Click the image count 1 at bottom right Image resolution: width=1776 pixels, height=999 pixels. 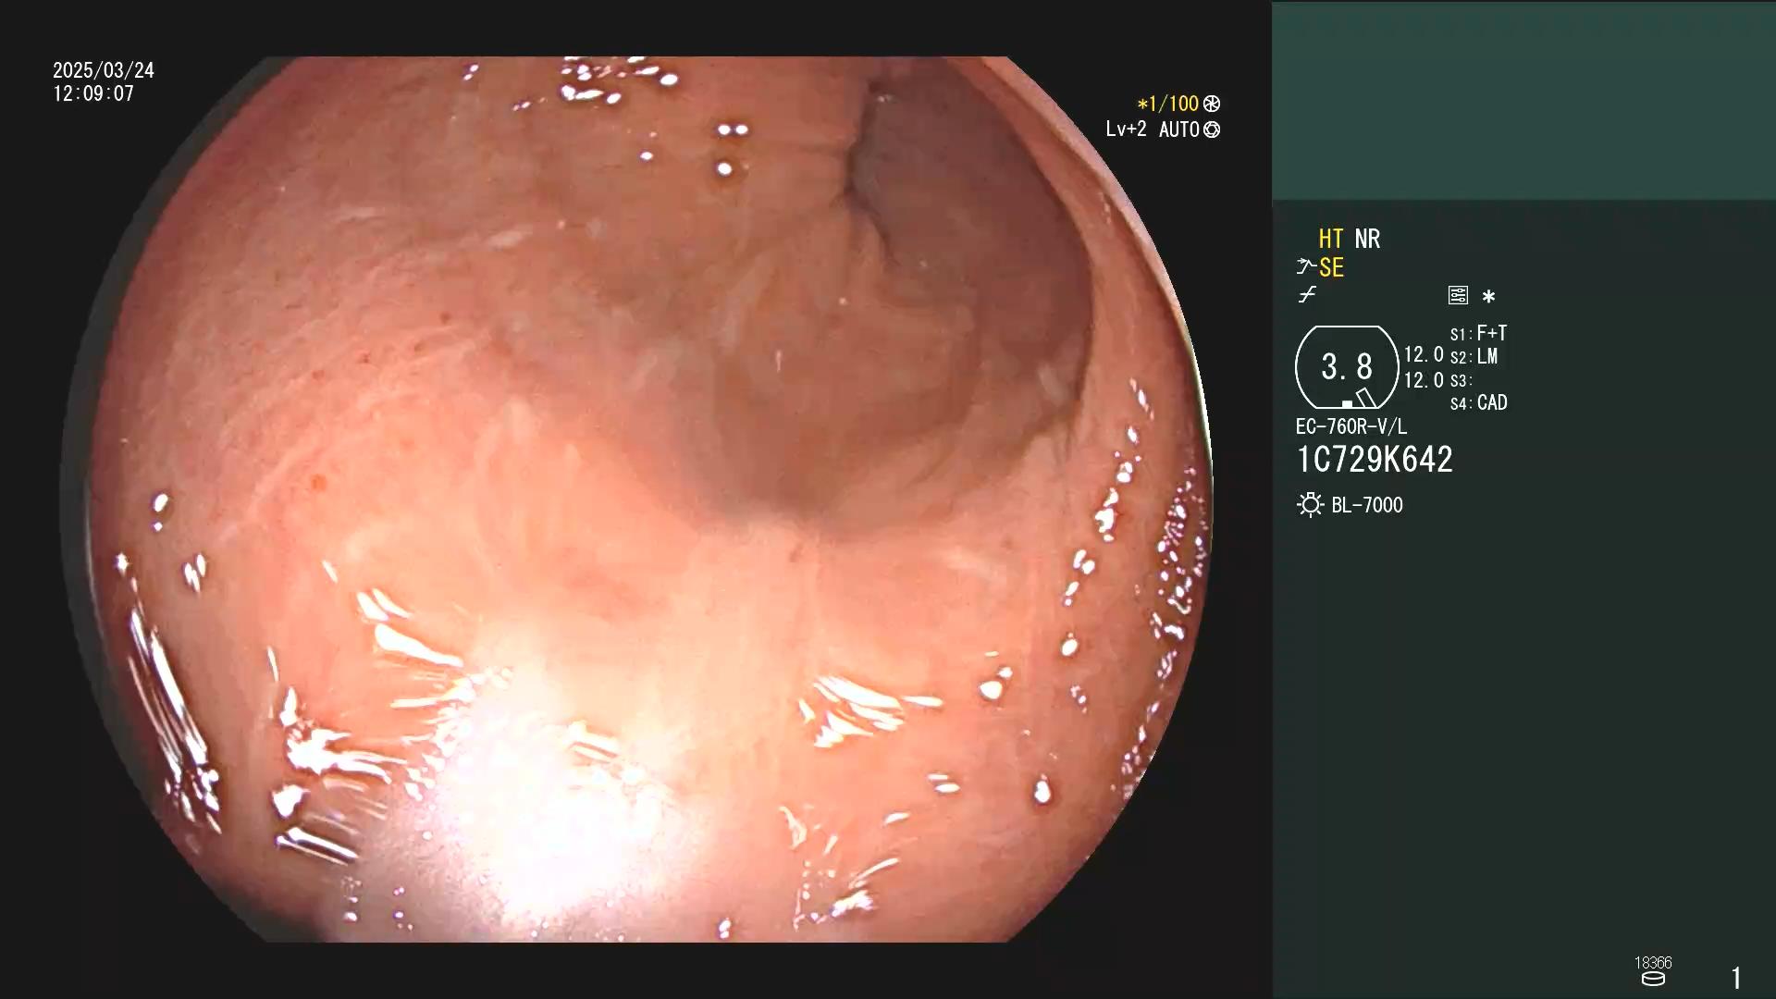click(x=1736, y=978)
